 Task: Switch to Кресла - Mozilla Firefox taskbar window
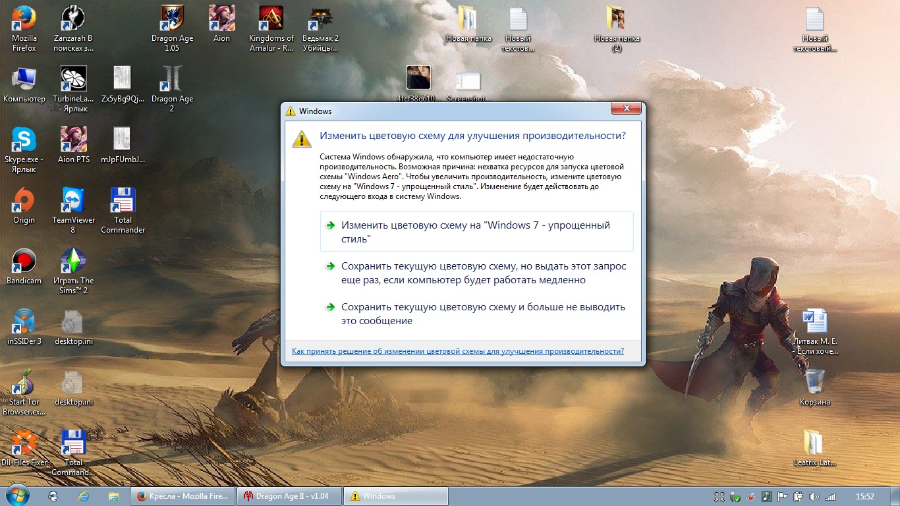pos(183,496)
